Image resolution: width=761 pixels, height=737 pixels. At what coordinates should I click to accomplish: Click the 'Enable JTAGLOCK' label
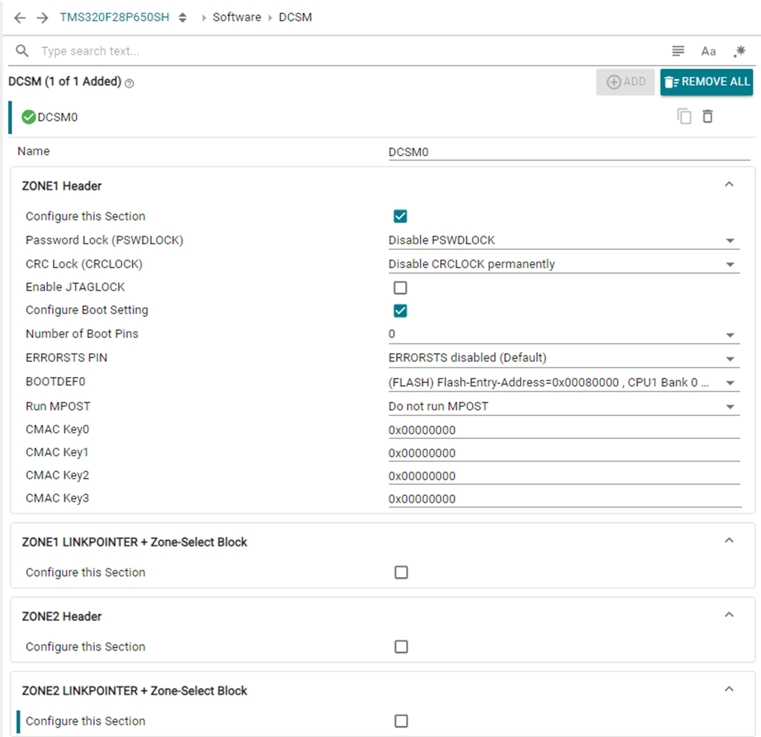pyautogui.click(x=75, y=287)
